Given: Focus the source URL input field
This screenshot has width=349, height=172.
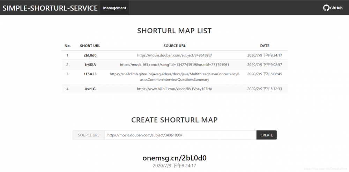Looking at the screenshot, I should [x=180, y=135].
